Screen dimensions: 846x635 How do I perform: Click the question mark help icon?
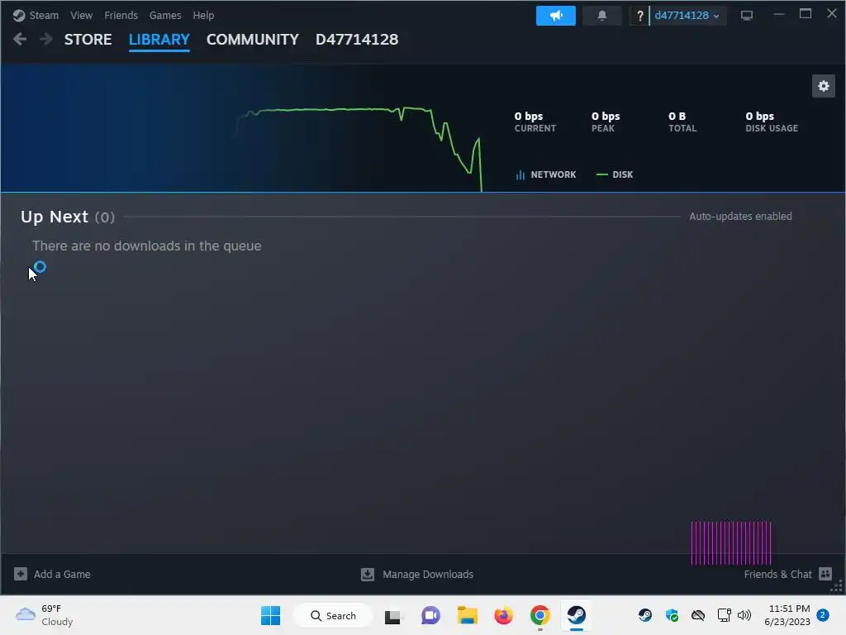640,16
